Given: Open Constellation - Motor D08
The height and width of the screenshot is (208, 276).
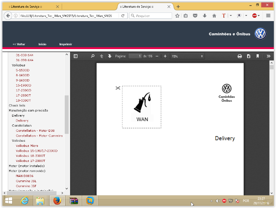Looking at the screenshot, I should pos(35,131).
